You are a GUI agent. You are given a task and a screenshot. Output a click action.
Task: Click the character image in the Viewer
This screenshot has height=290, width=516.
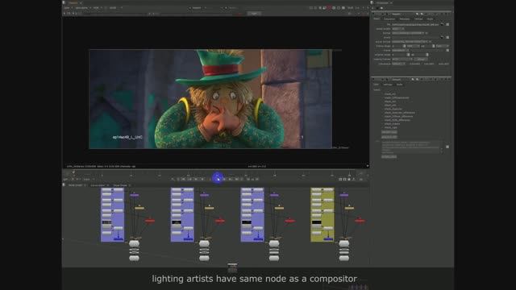210,99
